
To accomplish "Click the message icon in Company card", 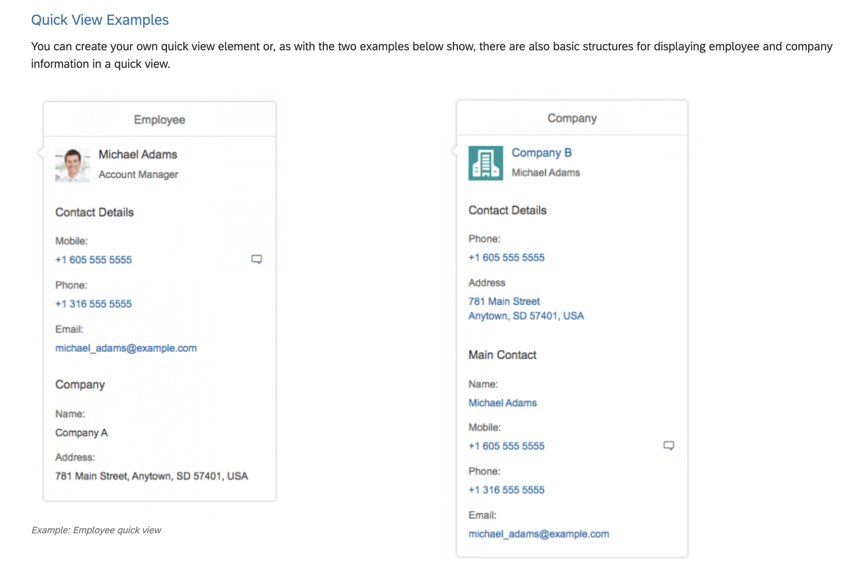I will pos(669,445).
